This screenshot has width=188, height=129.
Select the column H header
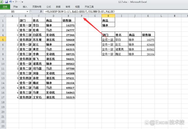point(108,16)
